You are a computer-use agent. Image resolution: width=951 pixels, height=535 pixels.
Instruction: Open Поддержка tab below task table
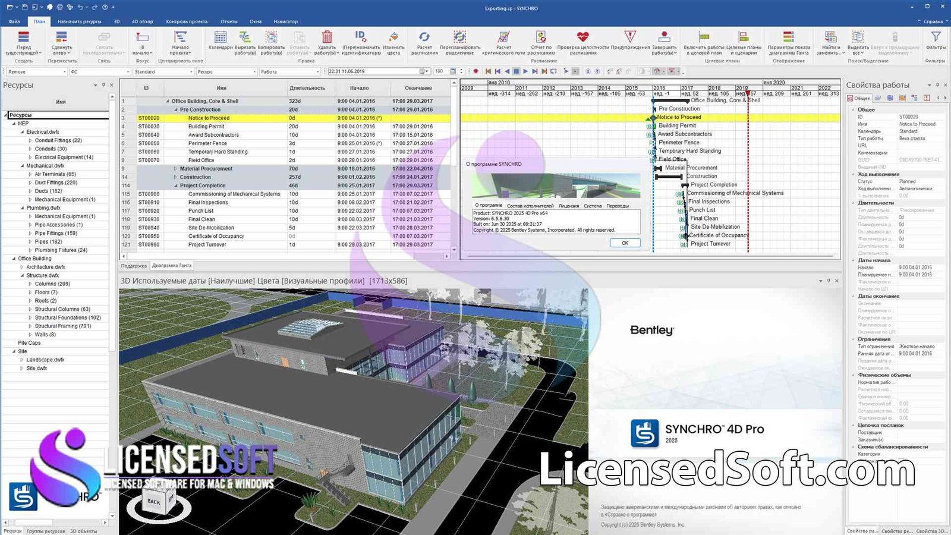[134, 266]
